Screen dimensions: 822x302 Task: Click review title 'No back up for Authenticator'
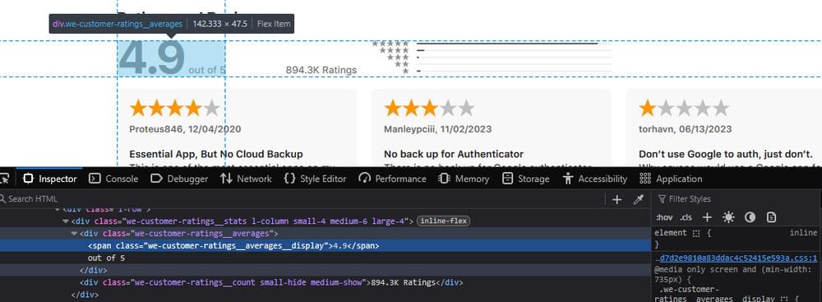tap(454, 155)
